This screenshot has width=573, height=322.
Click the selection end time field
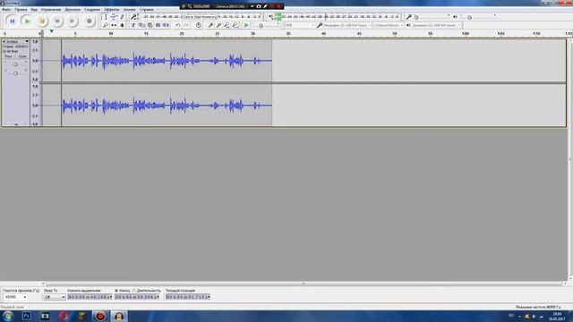(137, 297)
